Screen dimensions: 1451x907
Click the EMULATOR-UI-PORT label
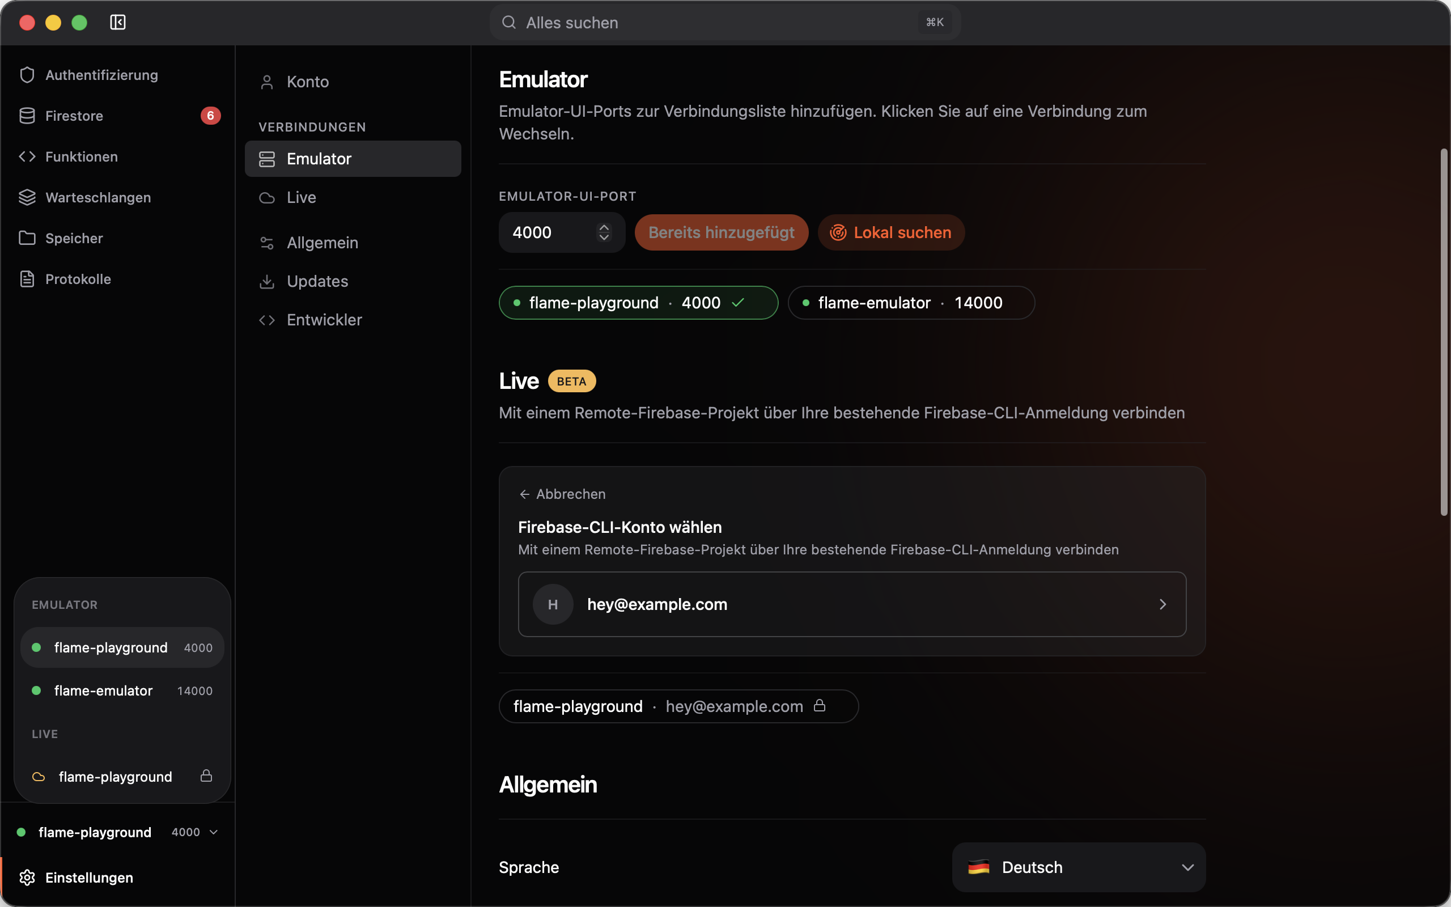[567, 196]
